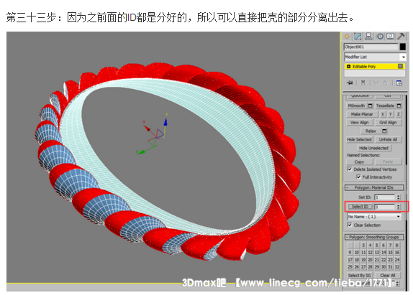Click Remove Modifier trash icon
The width and height of the screenshot is (413, 295).
tap(385, 83)
